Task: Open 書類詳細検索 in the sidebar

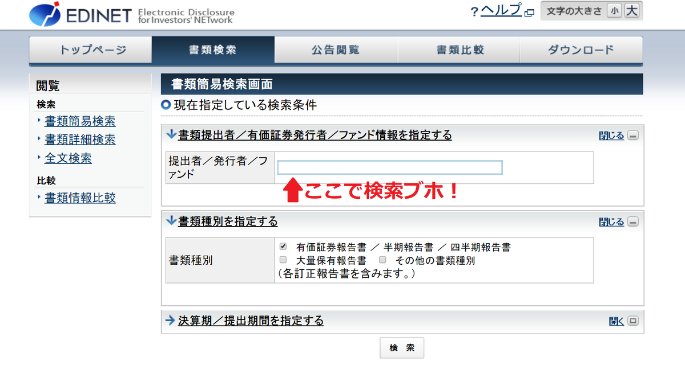Action: pos(80,140)
